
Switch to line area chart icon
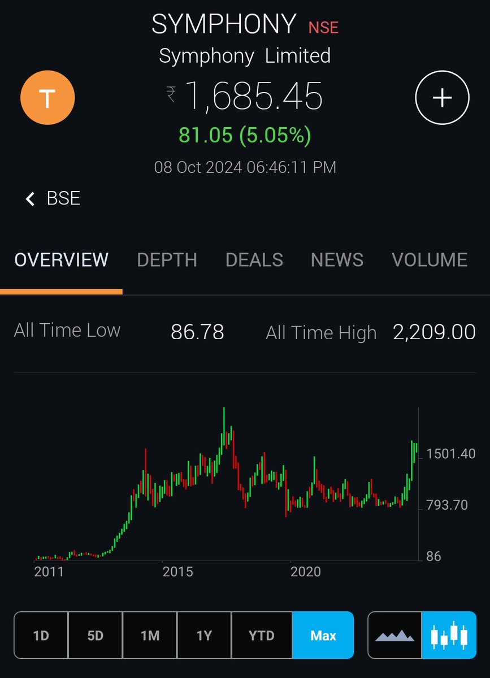pyautogui.click(x=394, y=635)
